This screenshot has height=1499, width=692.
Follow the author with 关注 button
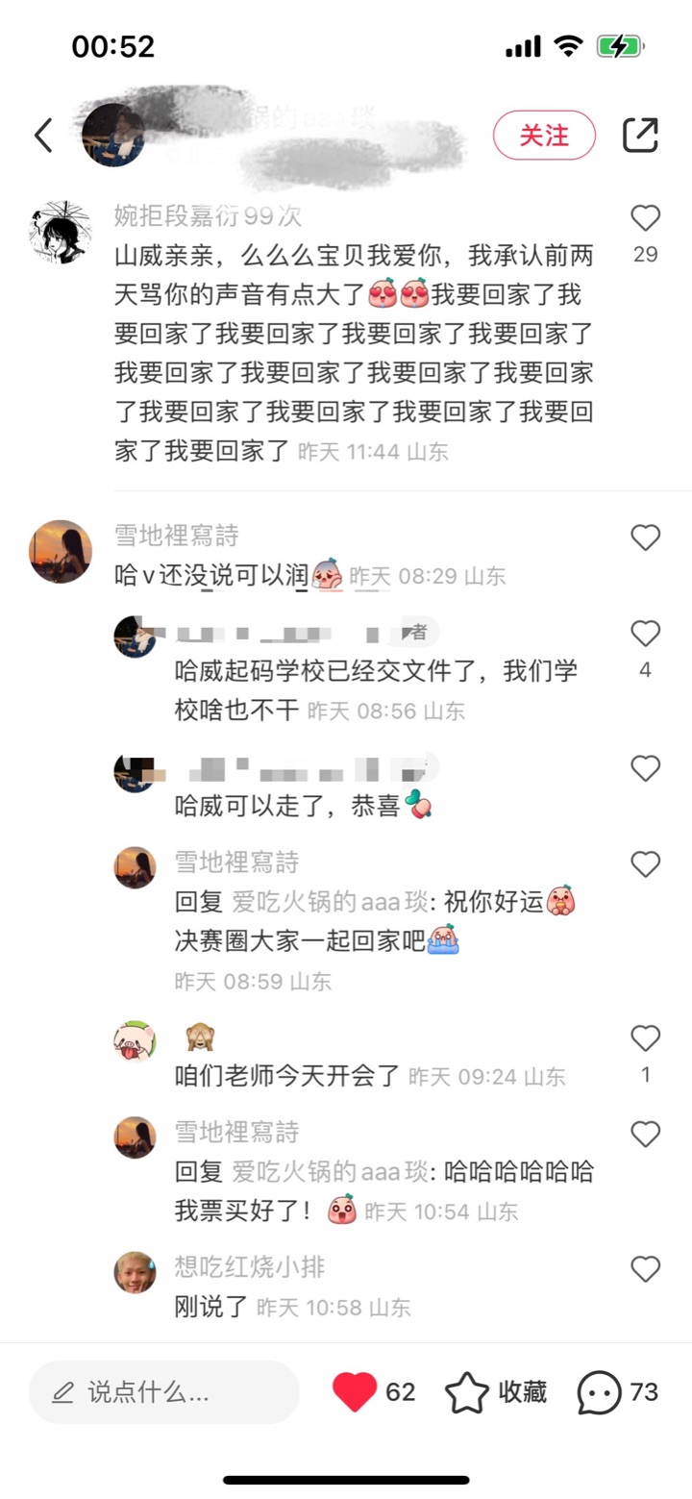tap(544, 135)
